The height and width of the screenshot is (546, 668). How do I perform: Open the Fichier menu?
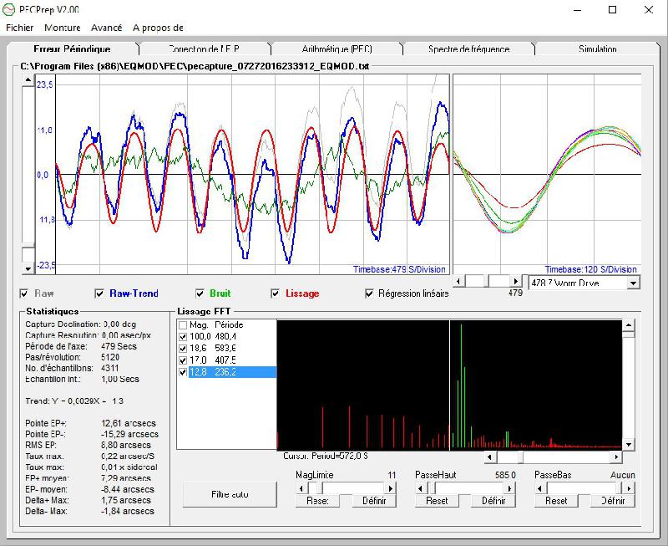[x=20, y=28]
